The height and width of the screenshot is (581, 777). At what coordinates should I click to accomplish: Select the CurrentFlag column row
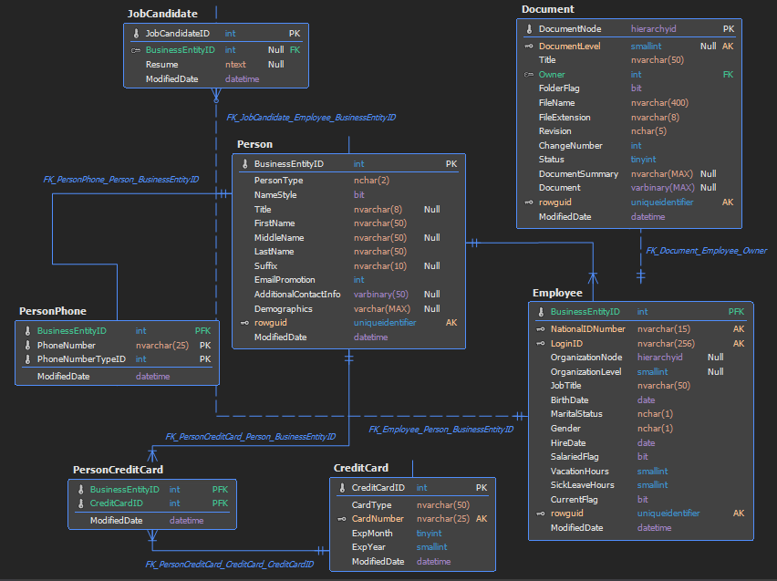click(x=641, y=500)
